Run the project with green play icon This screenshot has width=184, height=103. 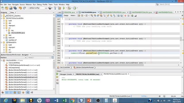point(64,8)
